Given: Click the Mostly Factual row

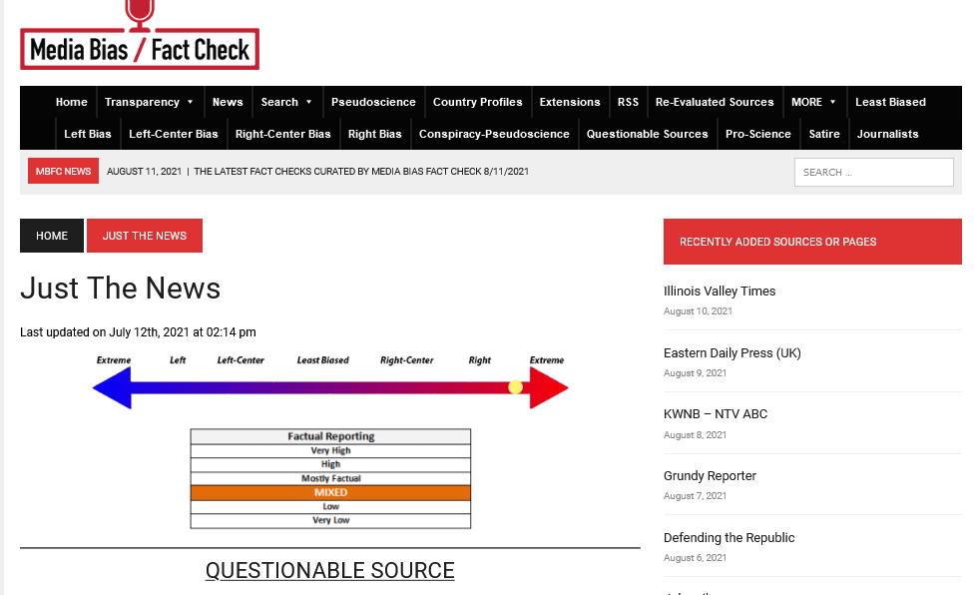Looking at the screenshot, I should (x=331, y=478).
